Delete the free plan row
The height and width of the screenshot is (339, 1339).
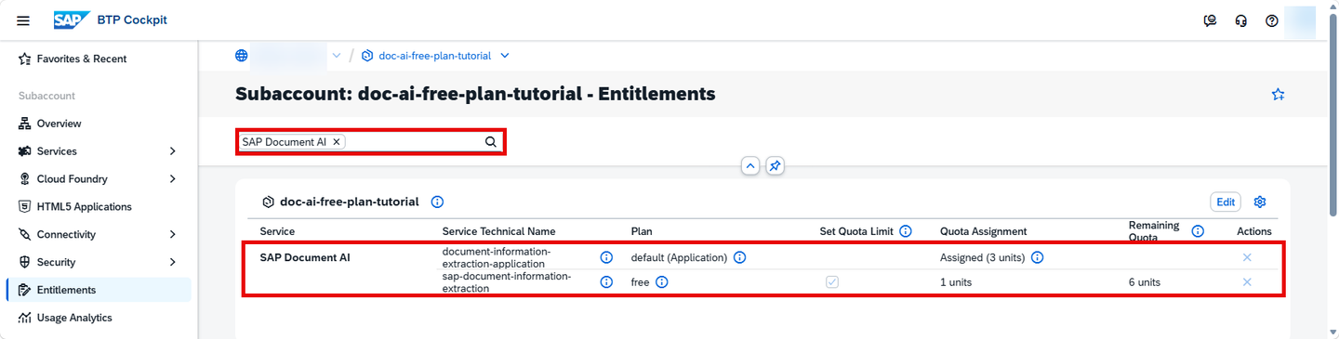click(1247, 282)
